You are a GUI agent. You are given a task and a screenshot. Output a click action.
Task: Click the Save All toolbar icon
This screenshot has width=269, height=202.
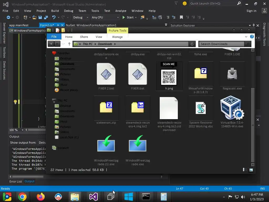click(46, 17)
